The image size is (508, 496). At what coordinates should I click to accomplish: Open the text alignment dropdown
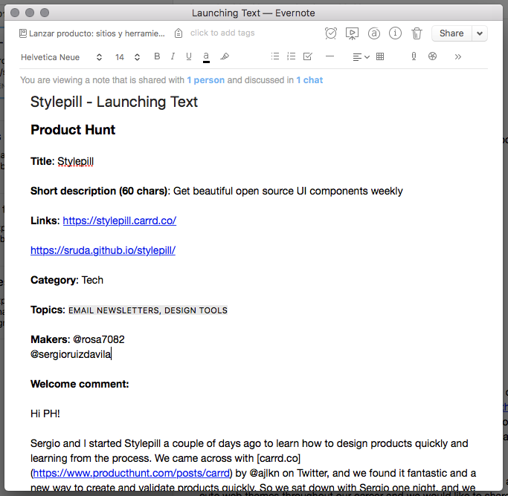coord(361,57)
